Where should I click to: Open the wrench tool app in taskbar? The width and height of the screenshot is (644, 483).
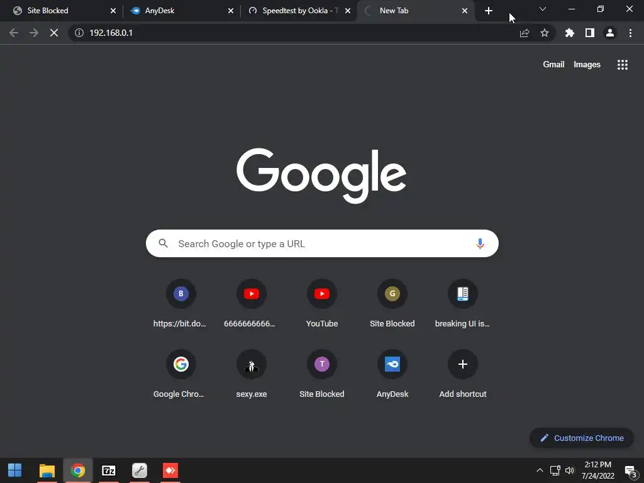point(139,470)
